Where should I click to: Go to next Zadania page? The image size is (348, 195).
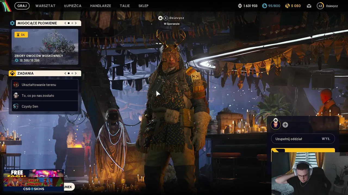76,73
